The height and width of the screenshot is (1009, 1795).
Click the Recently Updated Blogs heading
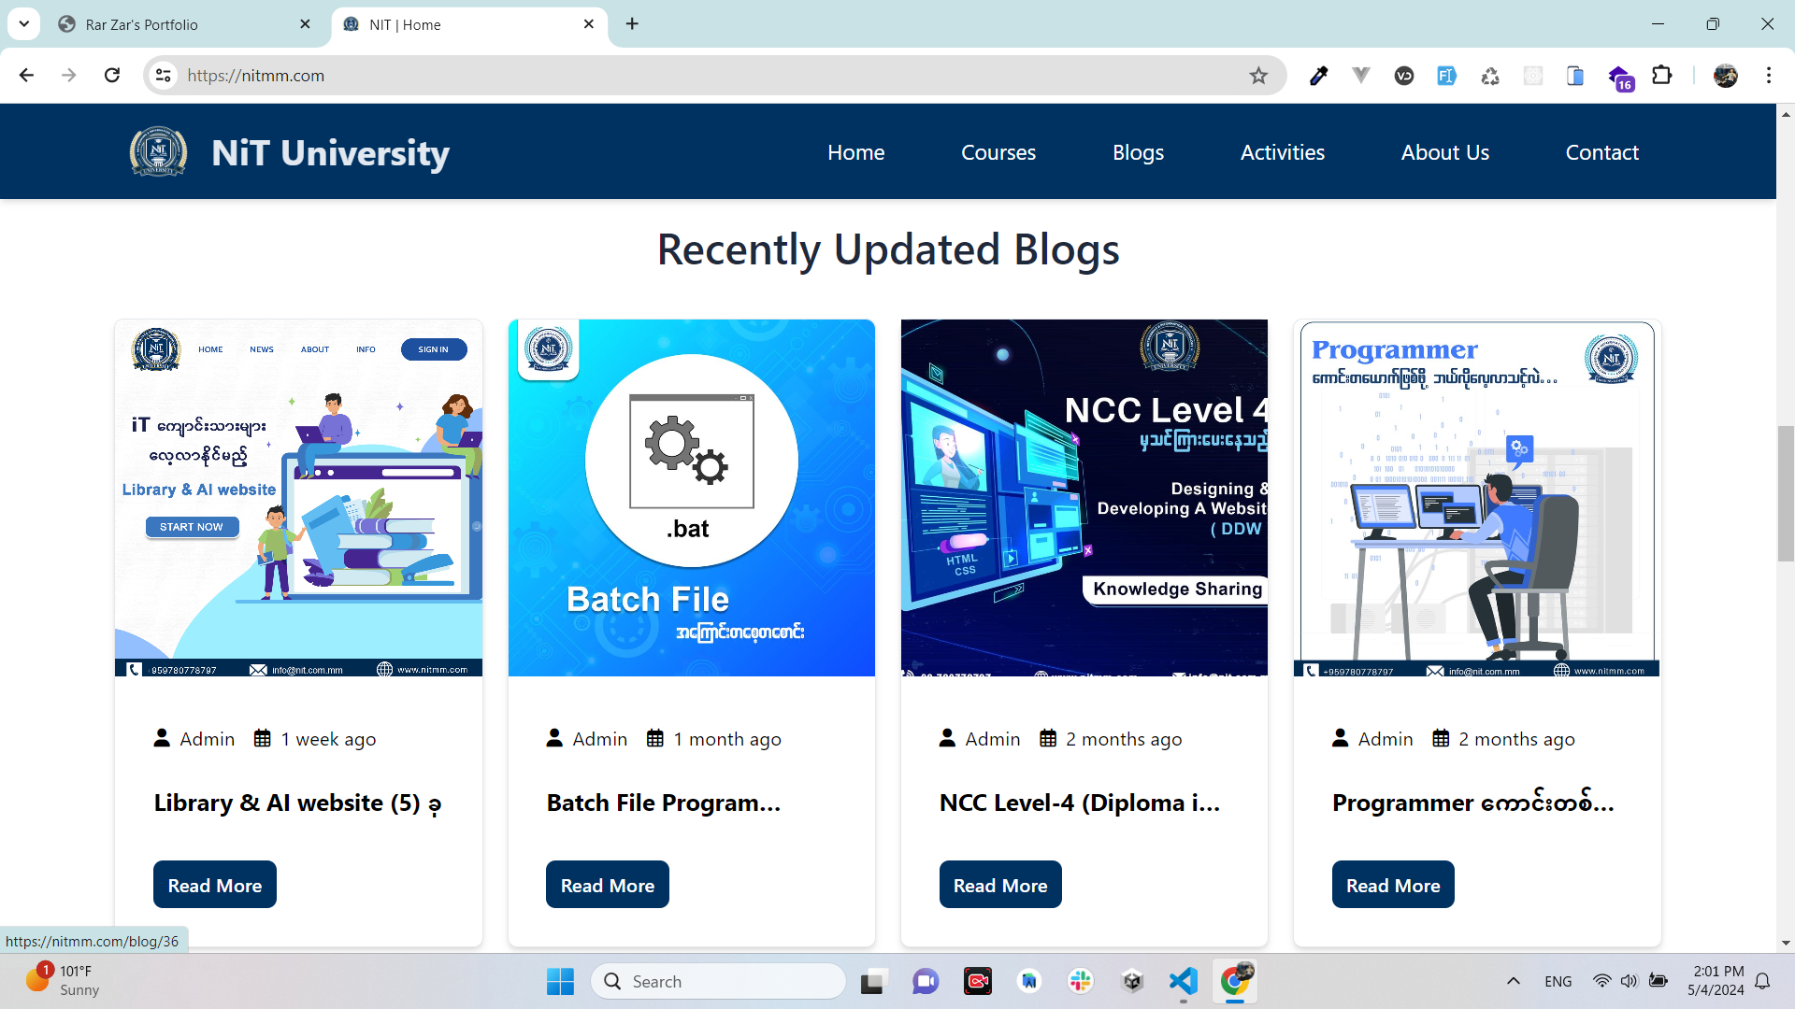[888, 249]
